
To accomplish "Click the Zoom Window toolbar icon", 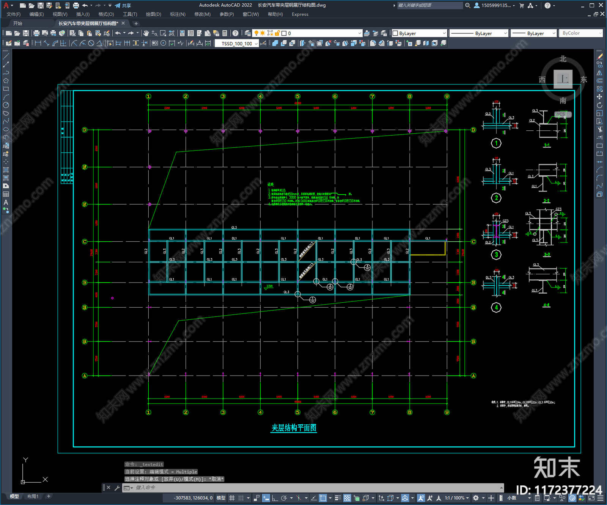I will click(x=163, y=33).
